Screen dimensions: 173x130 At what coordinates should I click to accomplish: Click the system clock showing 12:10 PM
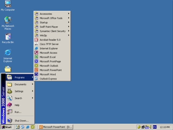pos(165,127)
